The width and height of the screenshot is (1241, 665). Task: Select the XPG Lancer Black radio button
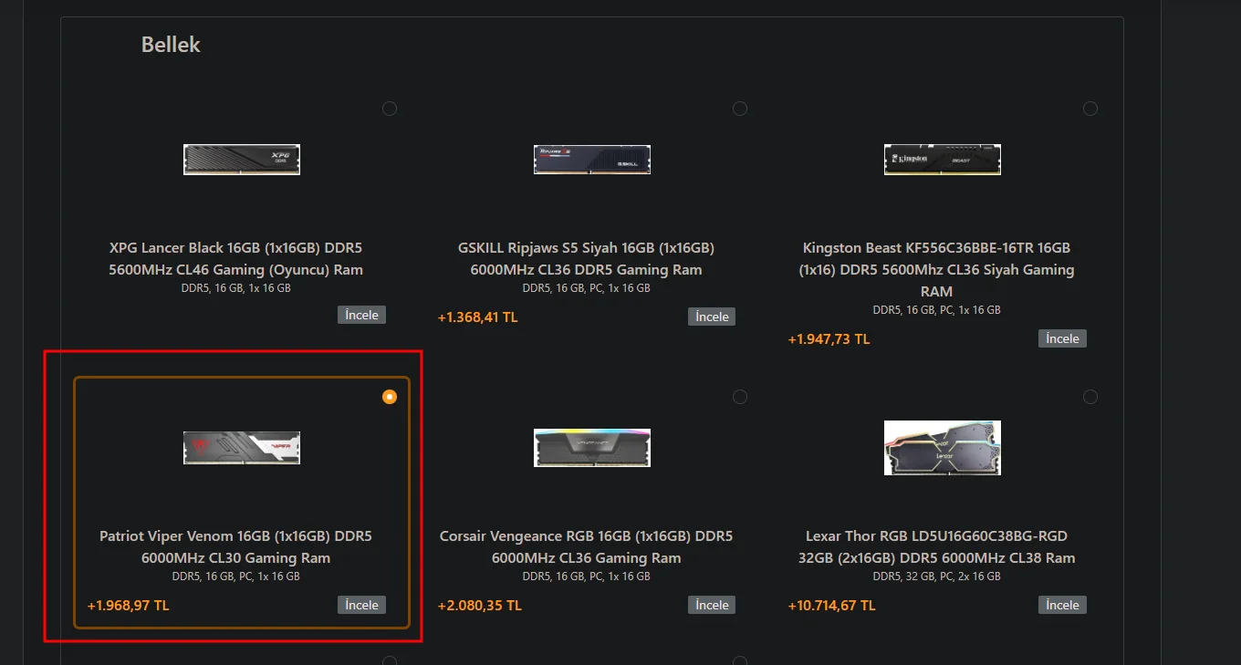pos(390,109)
